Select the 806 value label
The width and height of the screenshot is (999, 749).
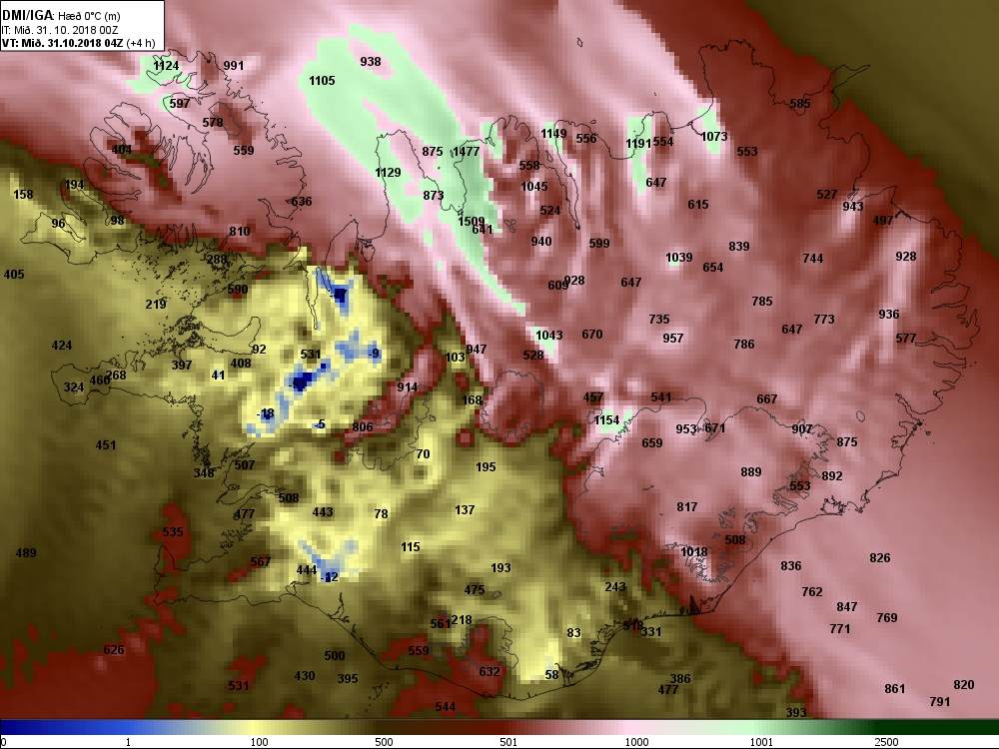[363, 427]
